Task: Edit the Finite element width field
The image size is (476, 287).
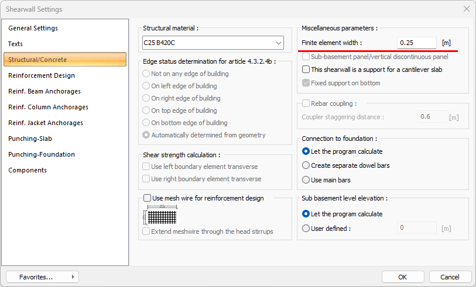Action: click(x=416, y=43)
